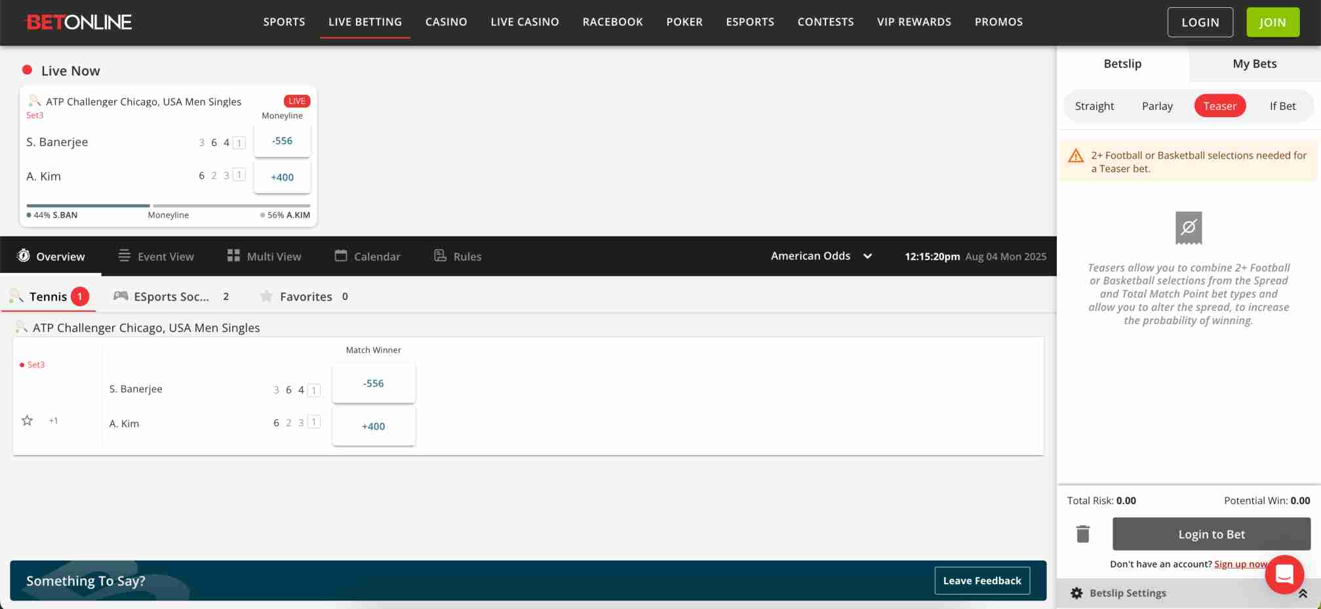Viewport: 1321px width, 609px height.
Task: Select the Straight bet type
Action: tap(1094, 106)
